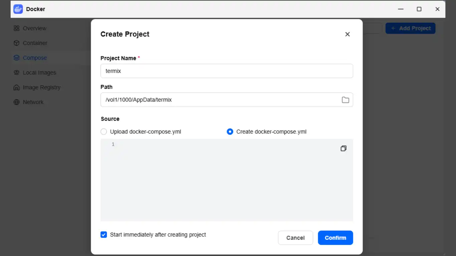Viewport: 456px width, 256px height.
Task: Cancel the Create Project dialog
Action: click(x=295, y=238)
